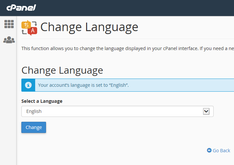This screenshot has height=165, width=234.
Task: Click the Change Language section heading
Action: [62, 70]
